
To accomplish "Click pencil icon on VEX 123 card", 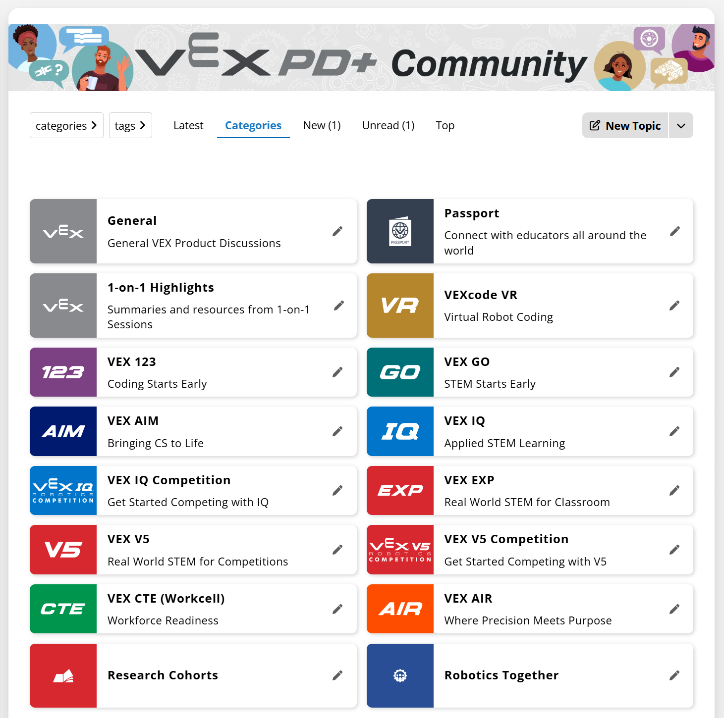I will (337, 372).
